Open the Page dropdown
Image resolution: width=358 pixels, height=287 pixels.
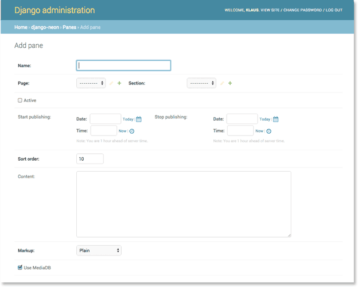pyautogui.click(x=91, y=83)
